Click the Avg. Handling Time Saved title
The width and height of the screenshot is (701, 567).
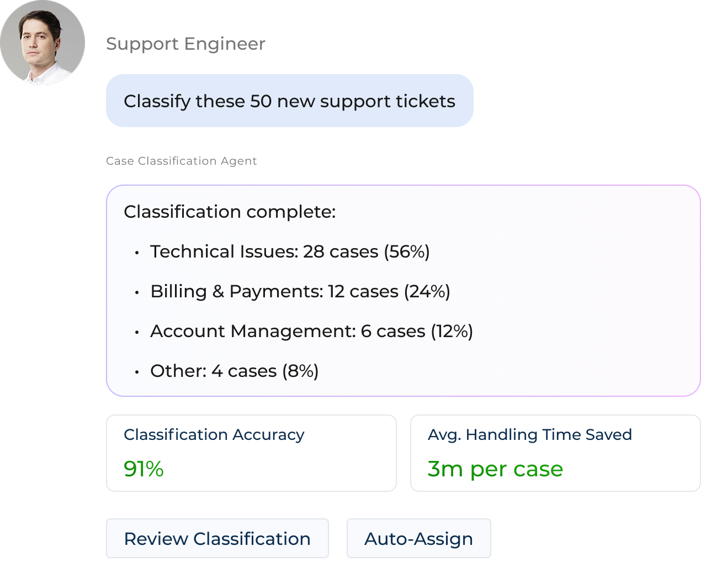pyautogui.click(x=529, y=435)
